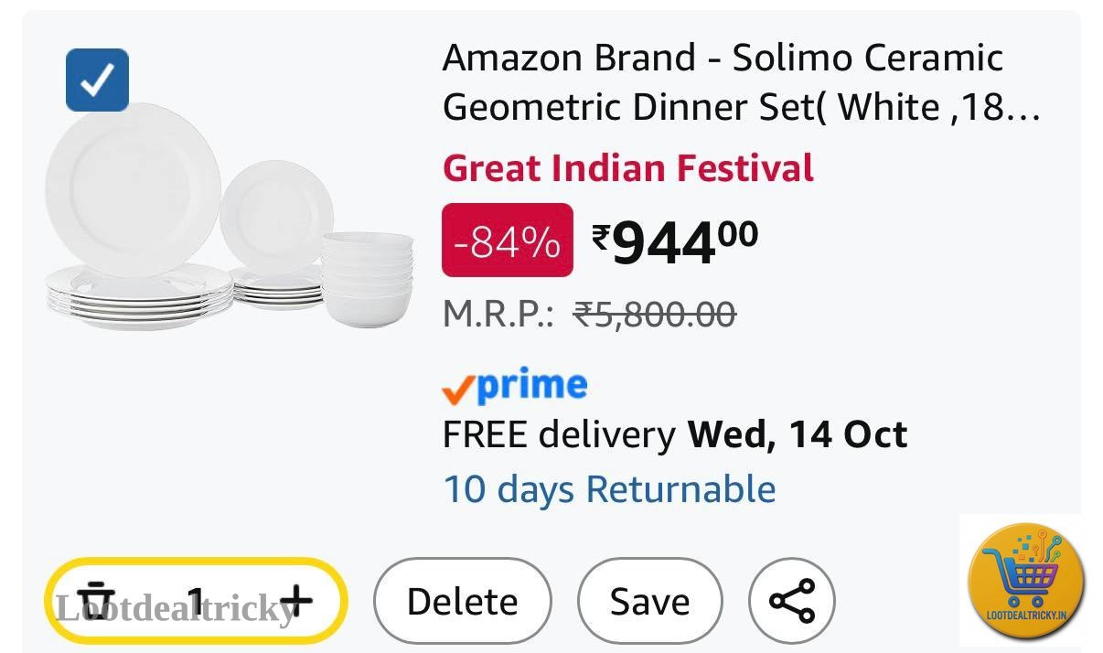Image resolution: width=1103 pixels, height=653 pixels.
Task: Tap the trash icon in quantity stepper
Action: [93, 600]
